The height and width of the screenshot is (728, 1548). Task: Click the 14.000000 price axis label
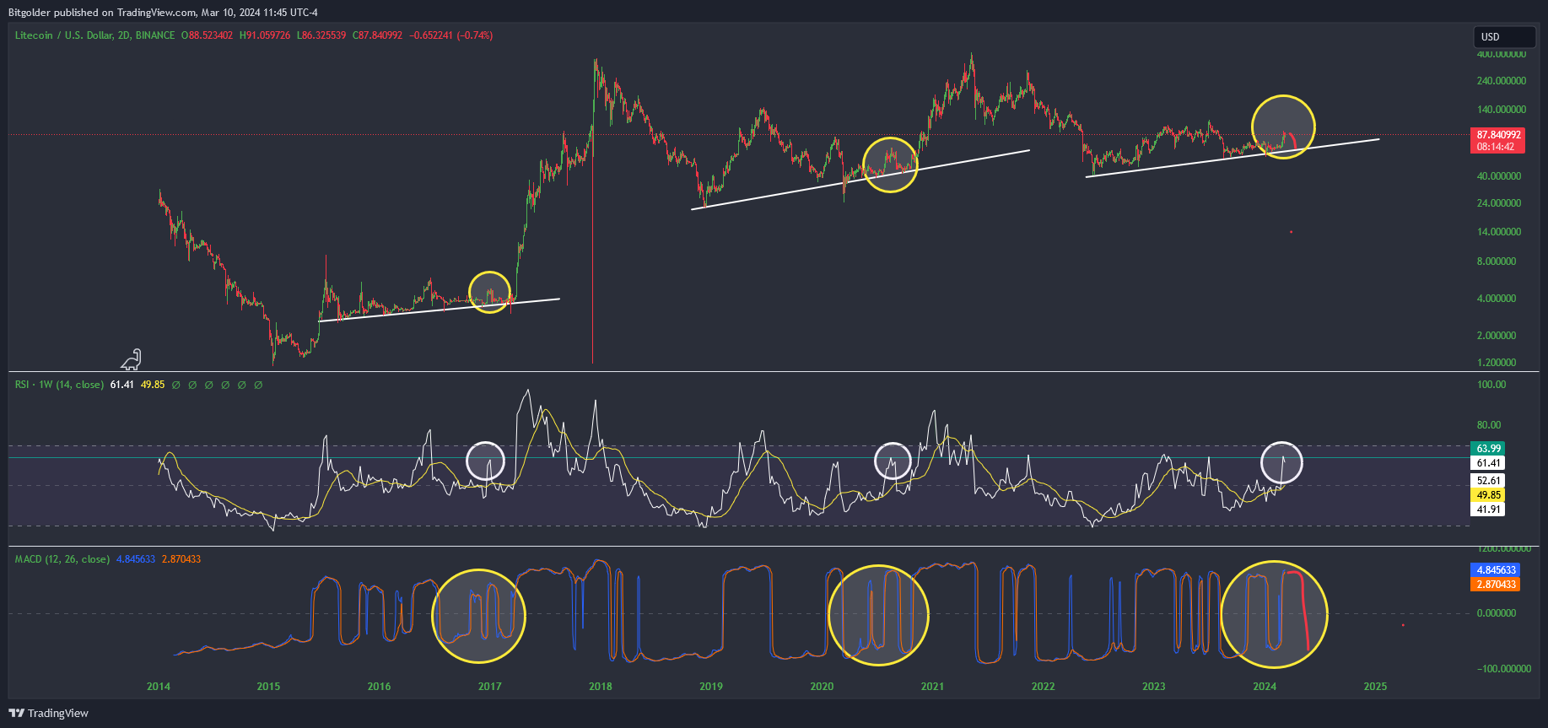(x=1499, y=232)
